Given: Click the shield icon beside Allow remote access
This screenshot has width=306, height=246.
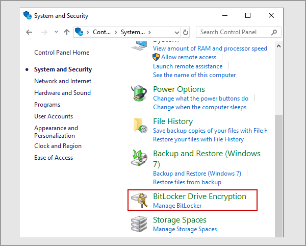Looking at the screenshot, I should click(156, 57).
